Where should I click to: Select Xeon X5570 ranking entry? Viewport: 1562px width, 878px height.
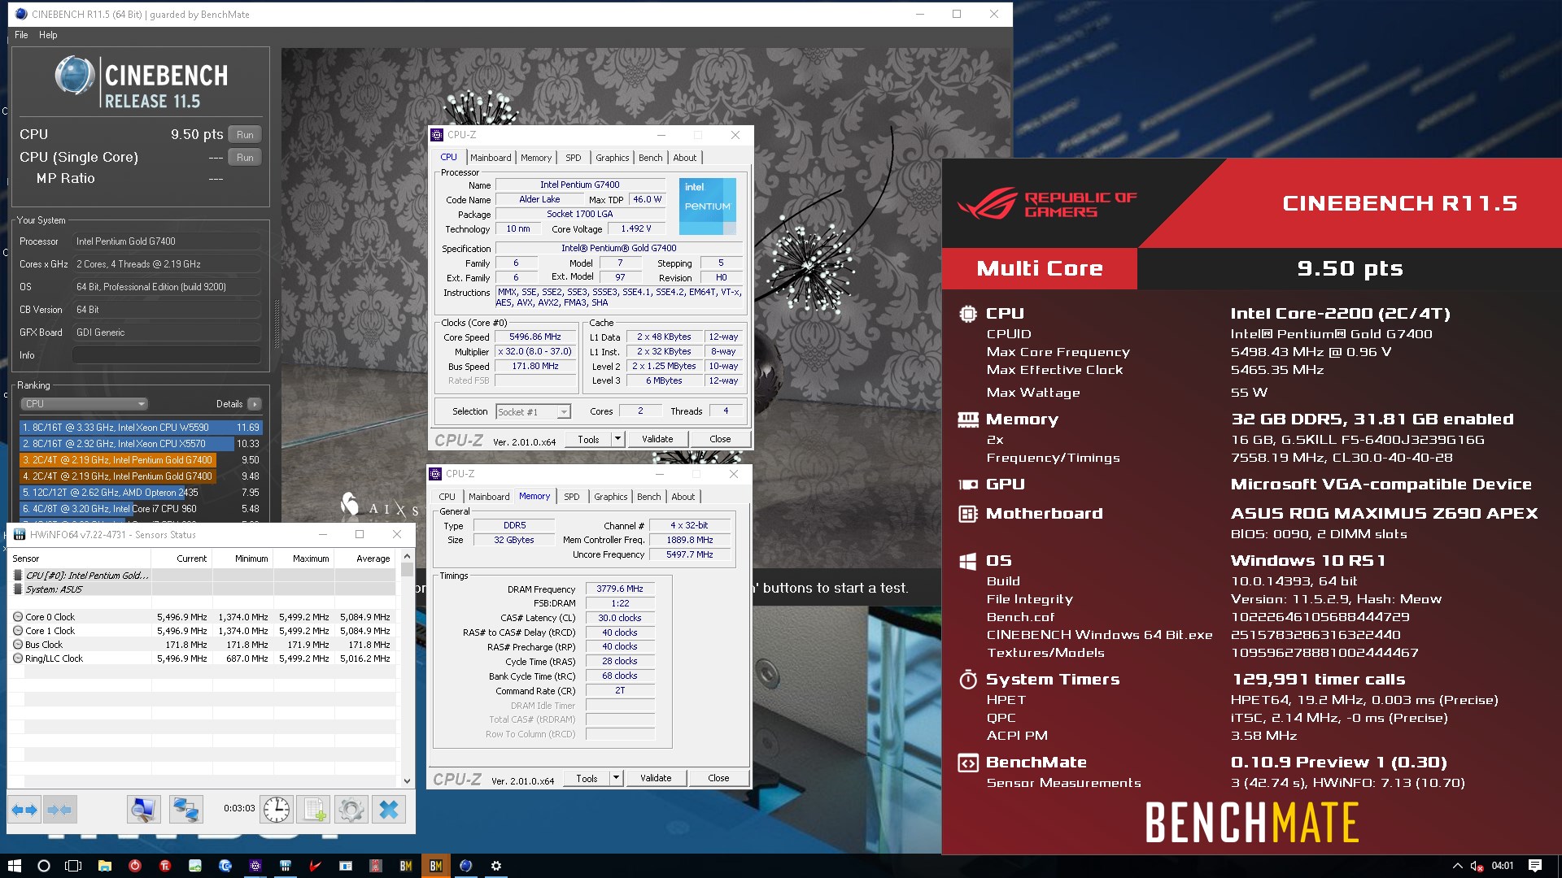click(x=141, y=444)
